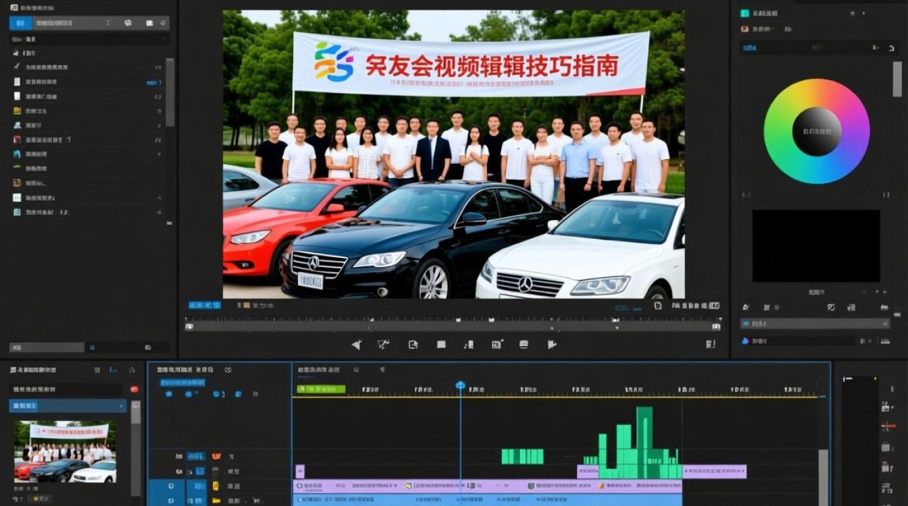This screenshot has height=506, width=908.
Task: Click the orange W icon on track header
Action: [216, 457]
